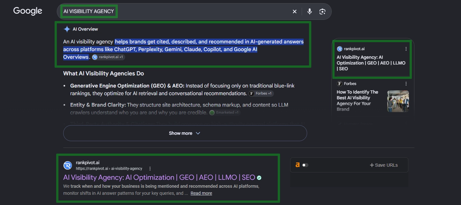Open the Emarketed +1 citation chip

[x=225, y=113]
